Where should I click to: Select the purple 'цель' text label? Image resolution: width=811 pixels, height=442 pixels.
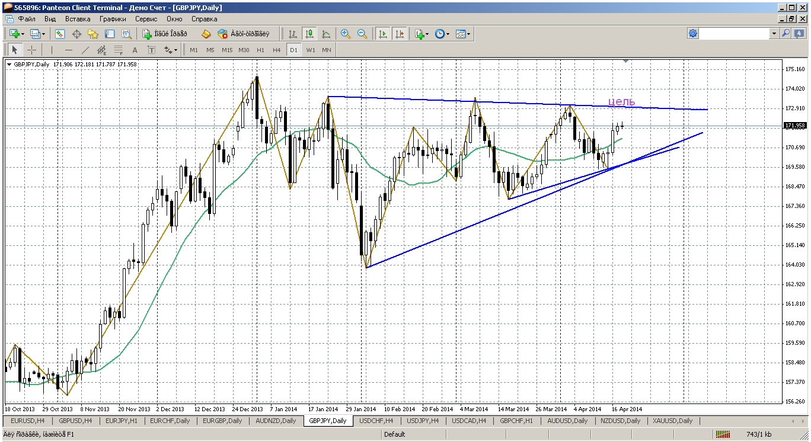point(622,102)
